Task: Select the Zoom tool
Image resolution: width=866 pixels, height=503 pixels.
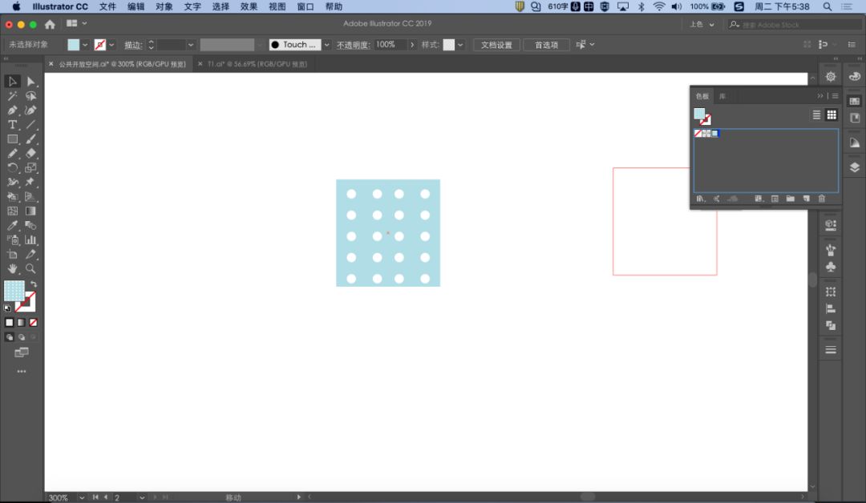Action: 31,268
